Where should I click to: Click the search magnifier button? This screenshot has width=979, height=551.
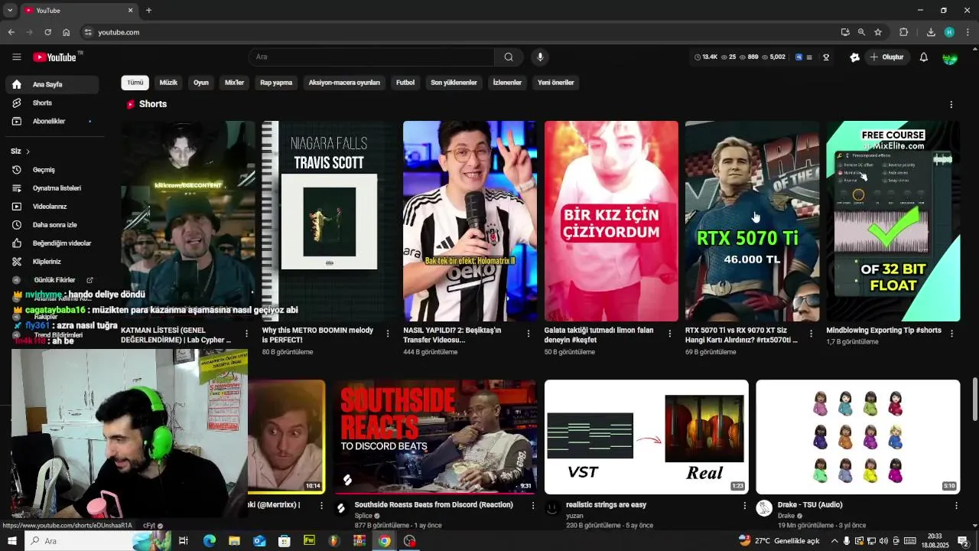tap(509, 57)
